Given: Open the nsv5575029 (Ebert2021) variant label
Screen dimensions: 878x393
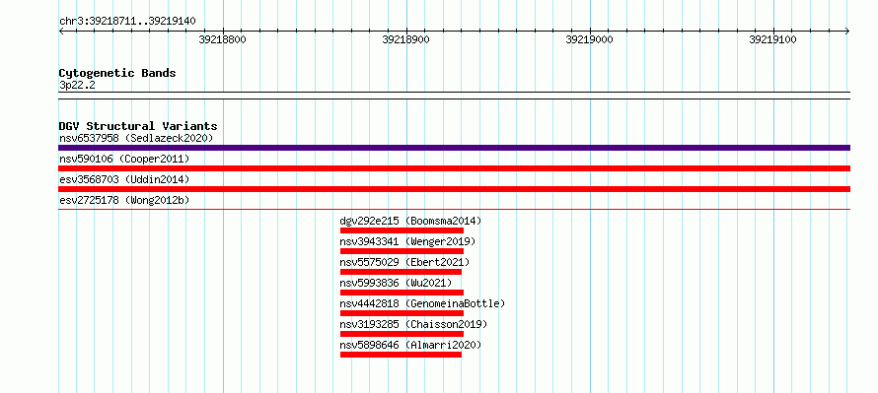Looking at the screenshot, I should 404,262.
